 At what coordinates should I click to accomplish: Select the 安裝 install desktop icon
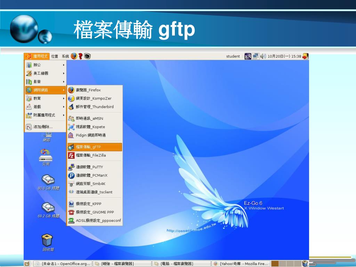pyautogui.click(x=46, y=157)
